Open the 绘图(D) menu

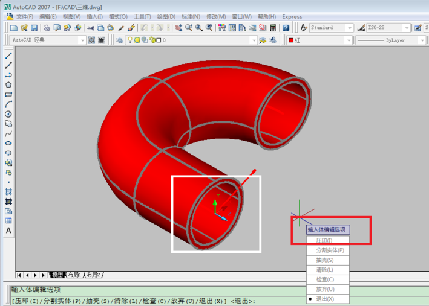point(166,17)
